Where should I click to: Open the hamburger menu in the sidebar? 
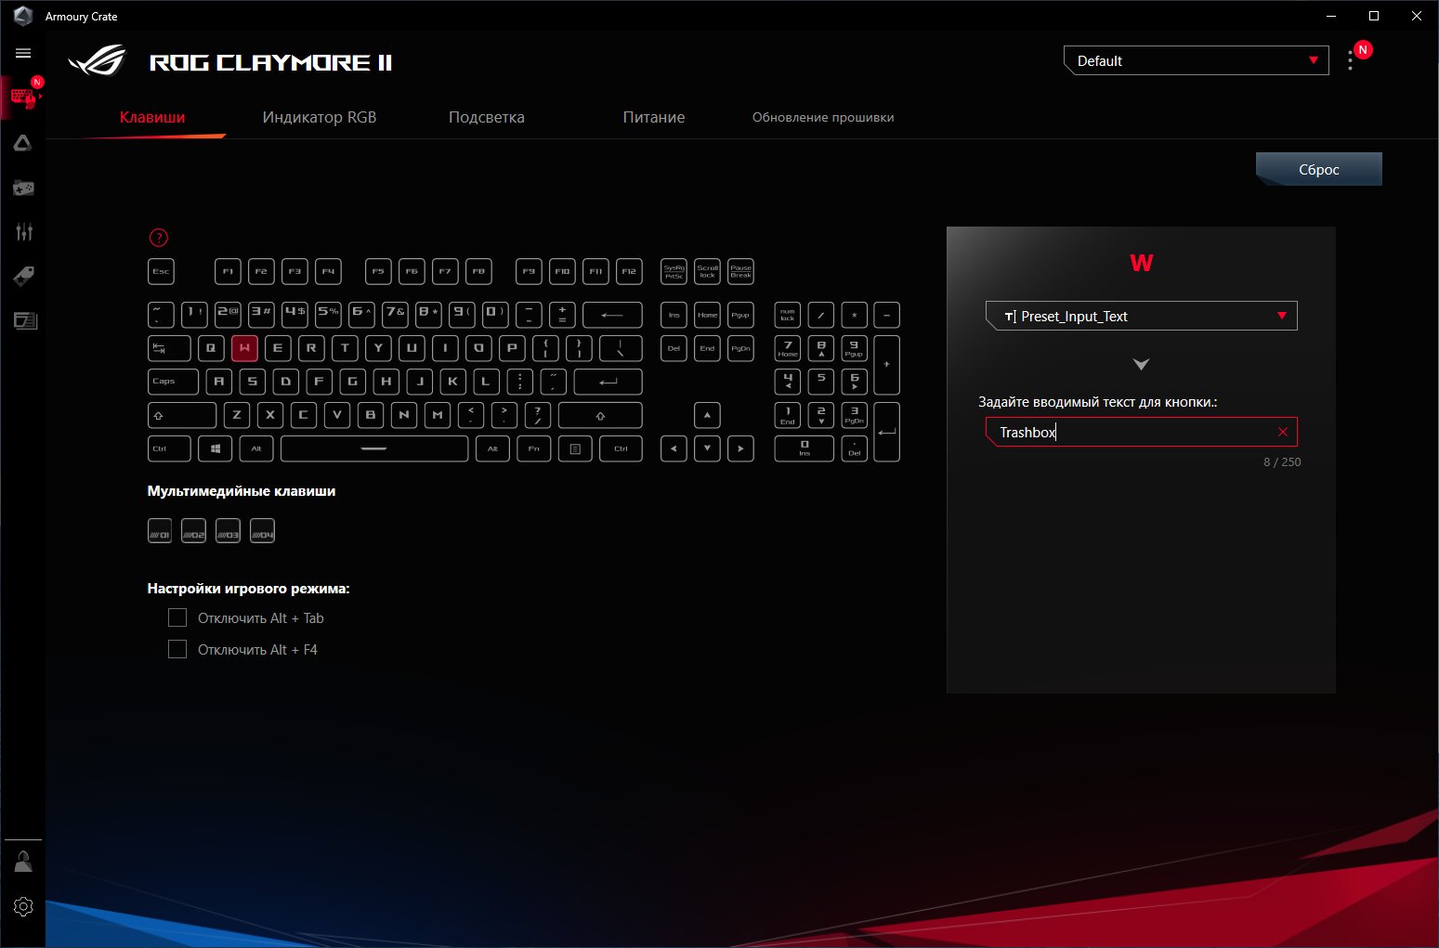23,54
